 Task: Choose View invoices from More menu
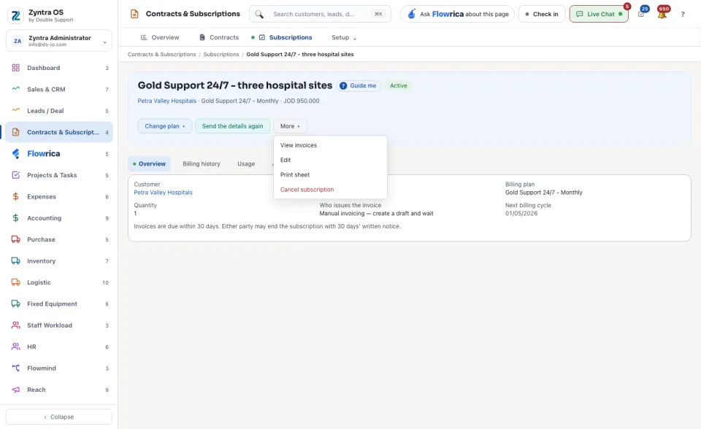[330, 145]
